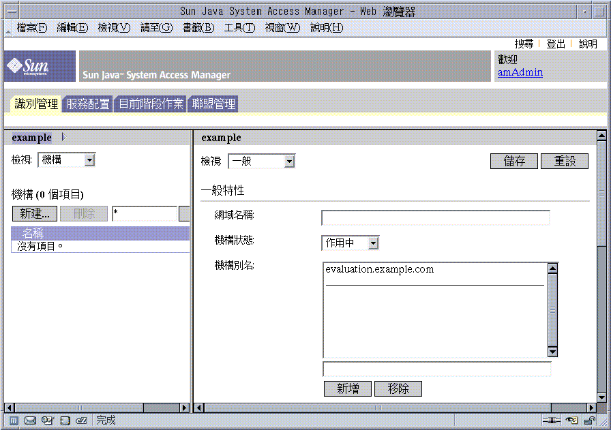Open the 視窗(W) menu
The image size is (611, 430).
tap(282, 28)
